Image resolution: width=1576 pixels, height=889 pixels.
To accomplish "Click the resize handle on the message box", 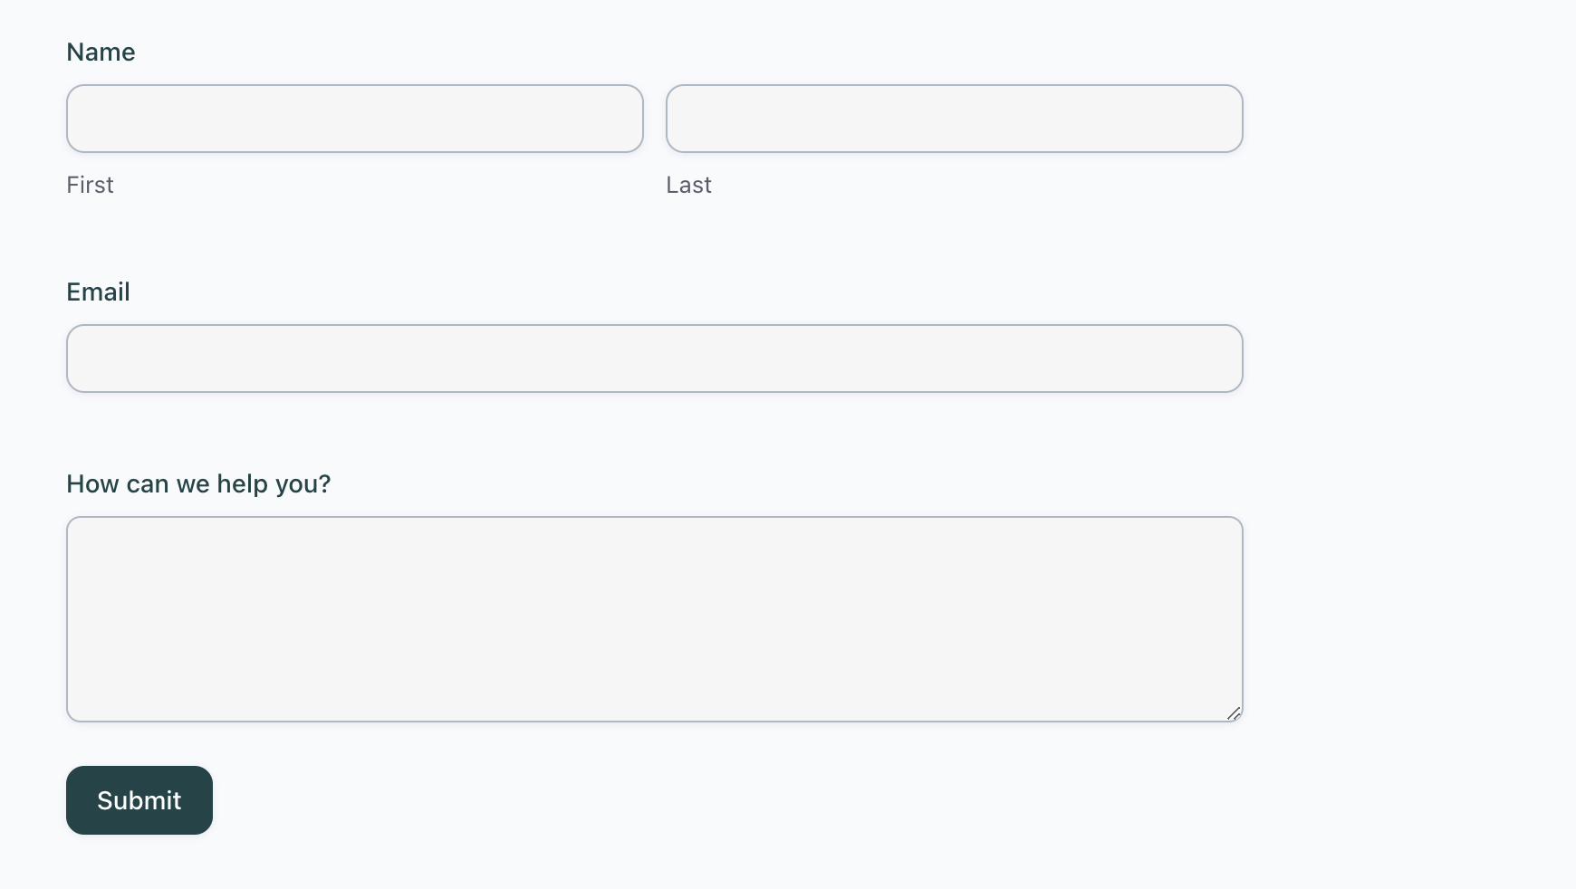I will point(1235,714).
